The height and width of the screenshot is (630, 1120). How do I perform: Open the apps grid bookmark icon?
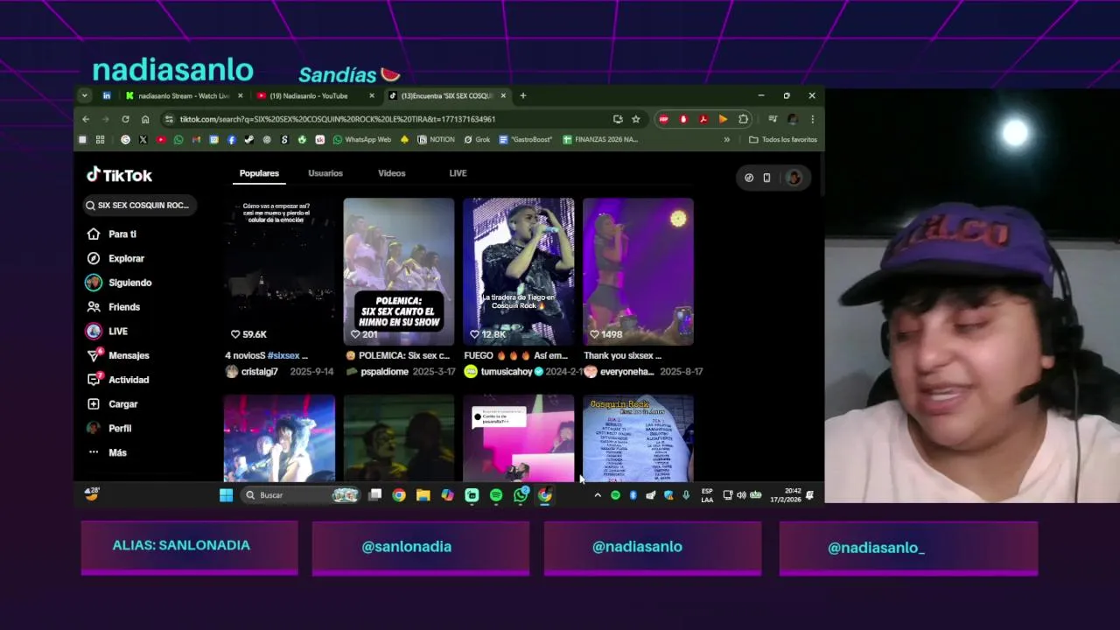pos(101,140)
